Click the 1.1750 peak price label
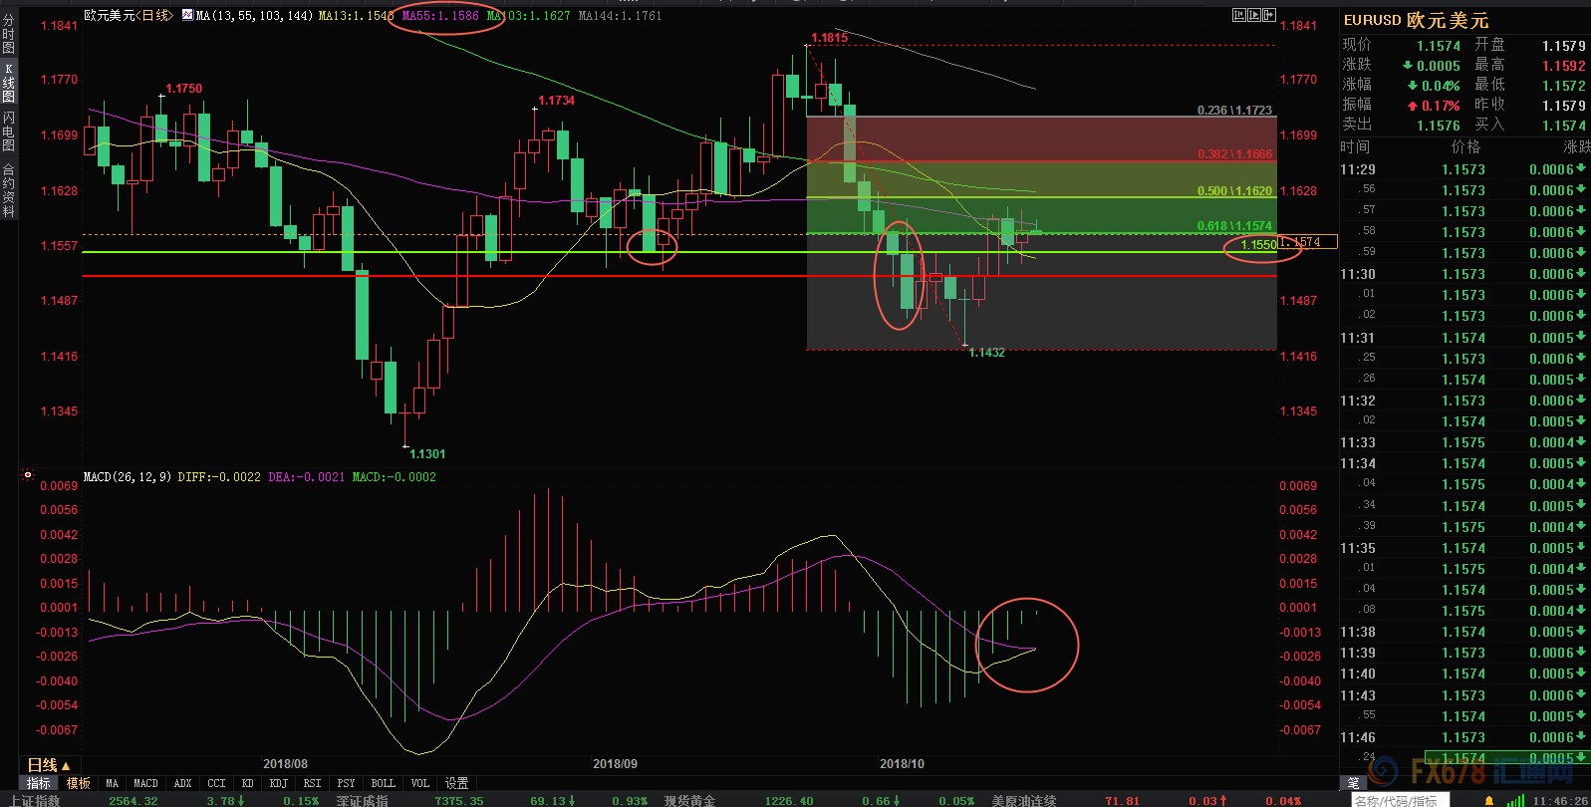Screen dimensions: 1591x807 [183, 89]
